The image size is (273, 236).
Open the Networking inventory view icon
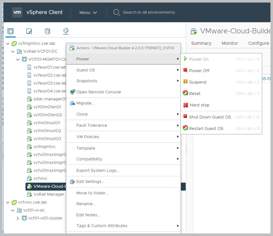[x=66, y=31]
